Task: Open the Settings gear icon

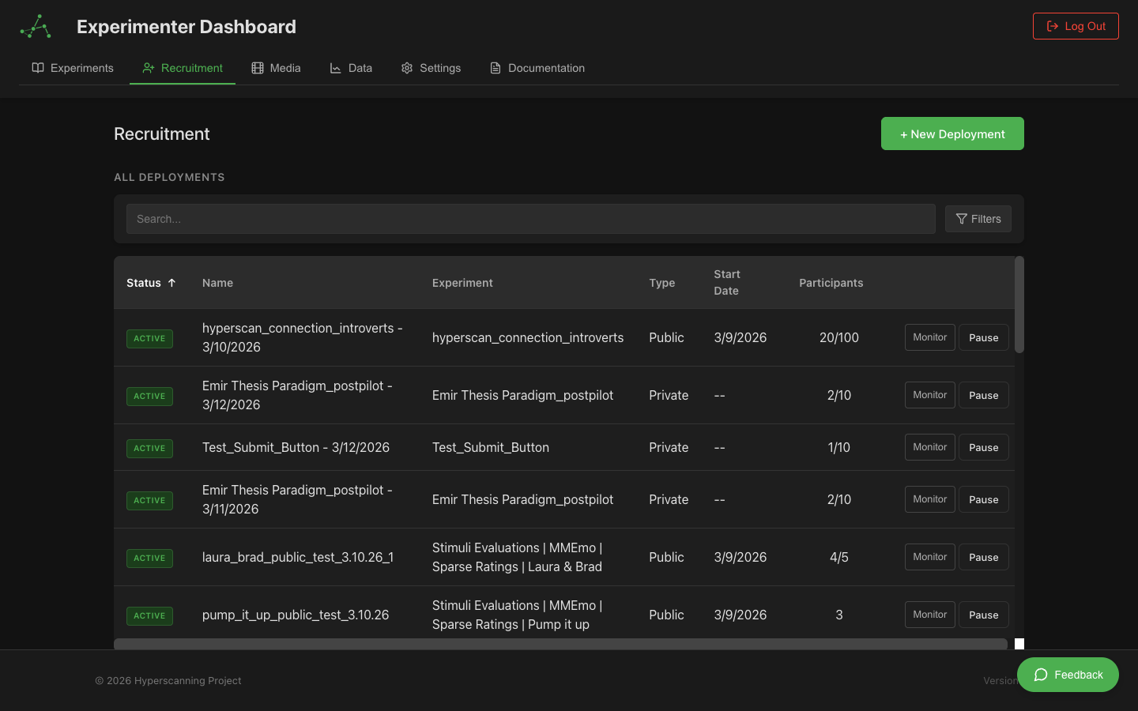Action: [x=406, y=68]
